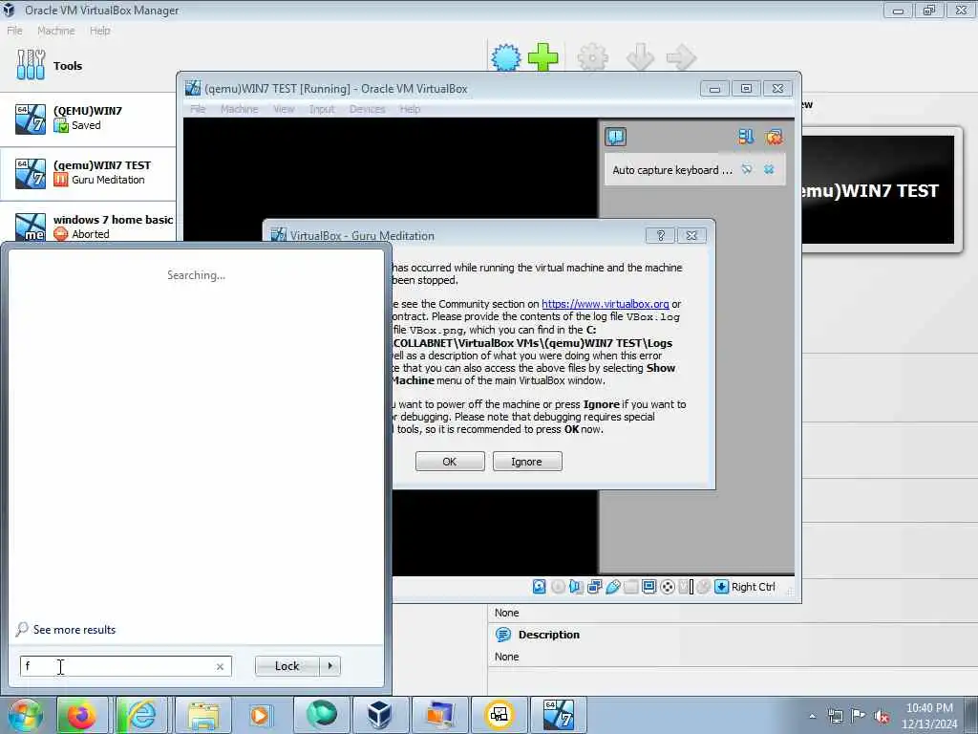Click the notification center icon in VM window
Viewport: 978px width, 734px height.
point(615,136)
